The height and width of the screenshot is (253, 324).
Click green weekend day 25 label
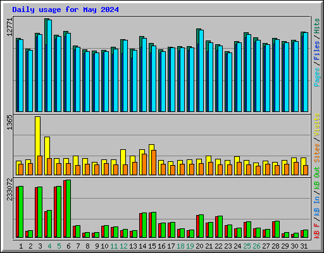pyautogui.click(x=247, y=246)
